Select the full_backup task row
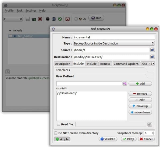Viewport: 160px width, 147px height. 29,36
